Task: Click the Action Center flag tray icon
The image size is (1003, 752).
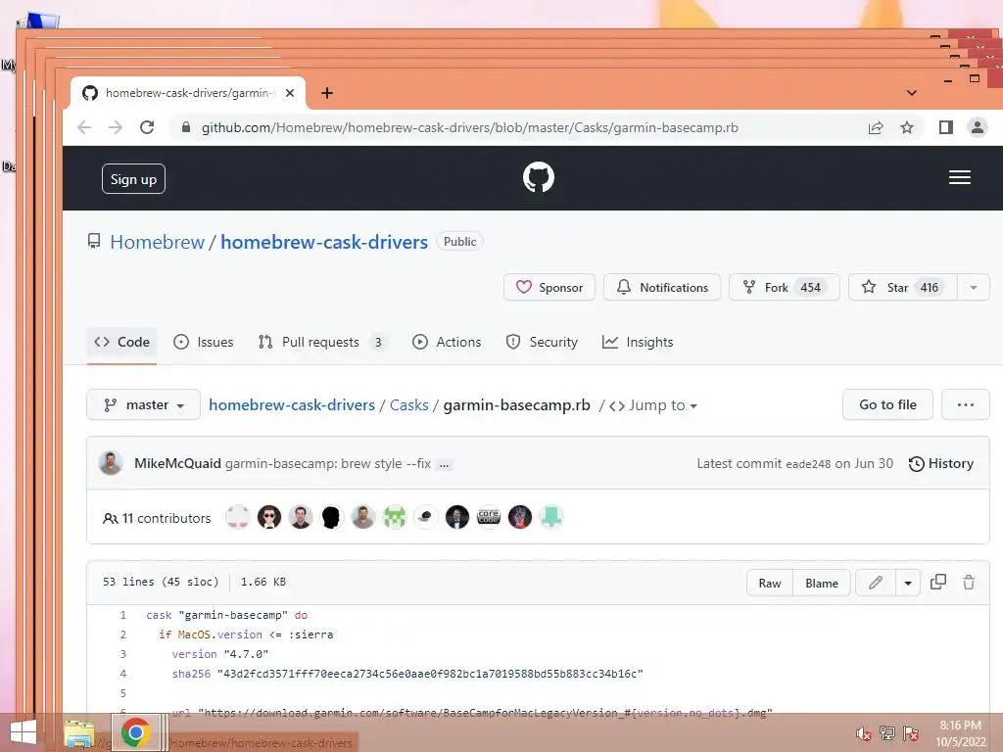Action: point(910,732)
